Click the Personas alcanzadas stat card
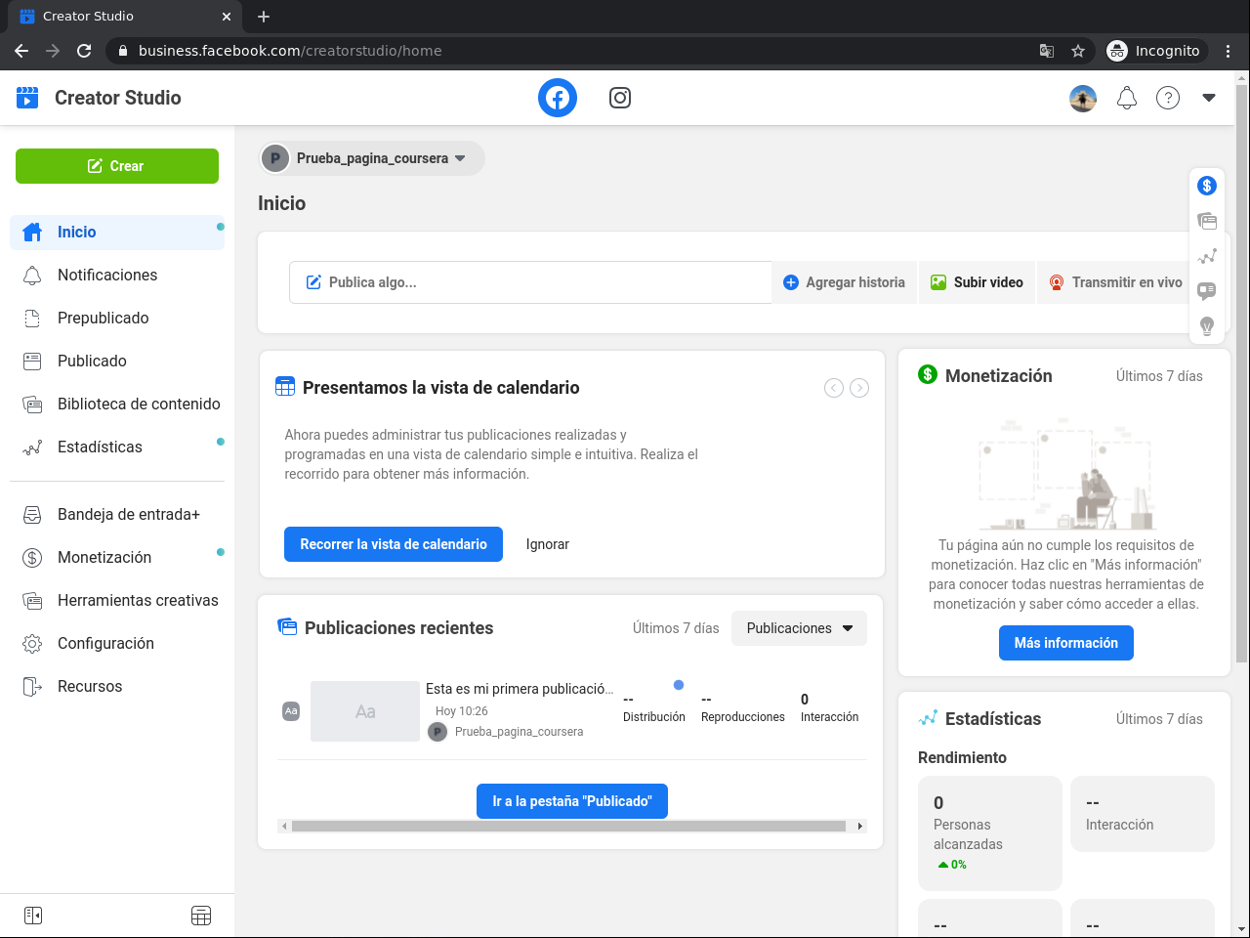 [990, 833]
